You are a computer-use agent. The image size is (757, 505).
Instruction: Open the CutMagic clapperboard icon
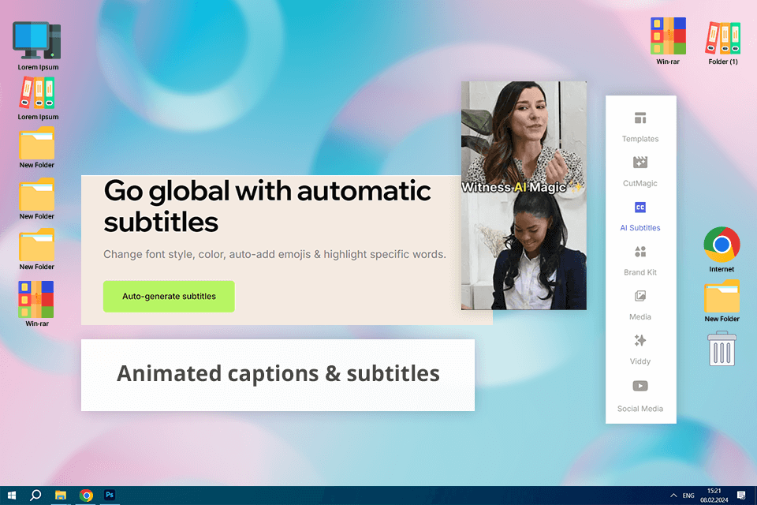tap(640, 163)
